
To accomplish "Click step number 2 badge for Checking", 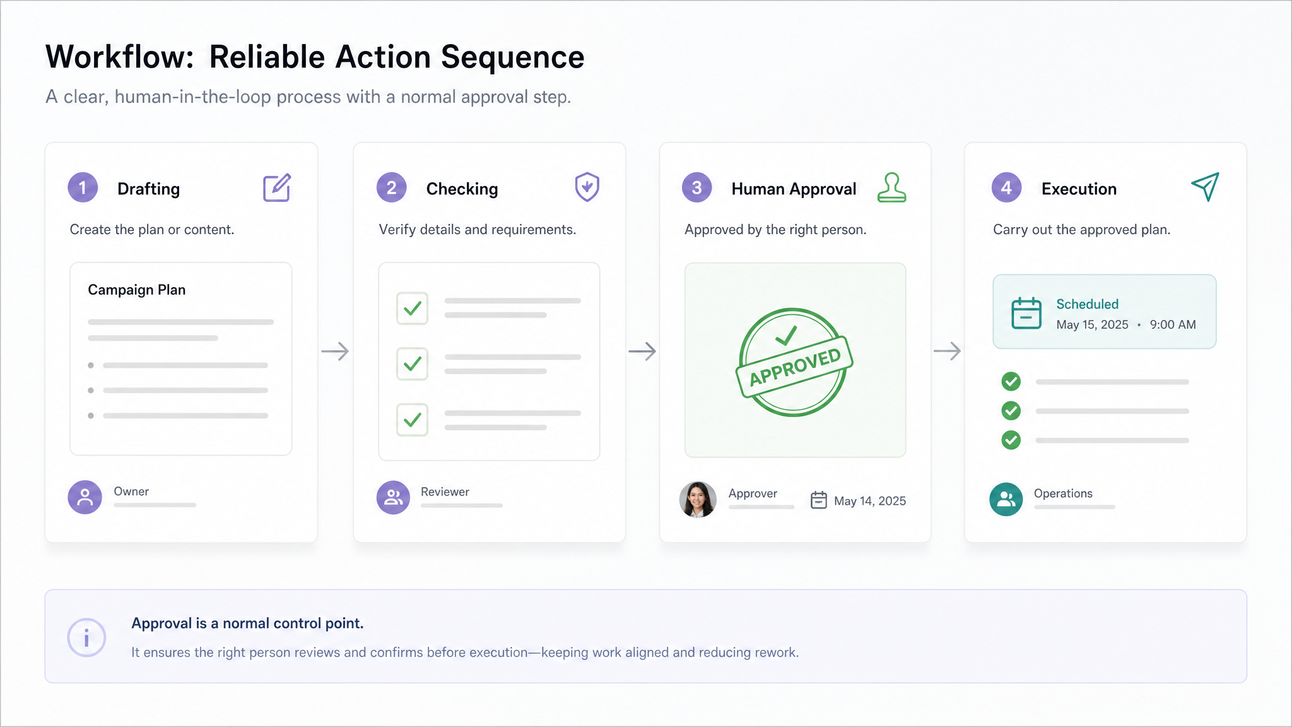I will point(392,187).
